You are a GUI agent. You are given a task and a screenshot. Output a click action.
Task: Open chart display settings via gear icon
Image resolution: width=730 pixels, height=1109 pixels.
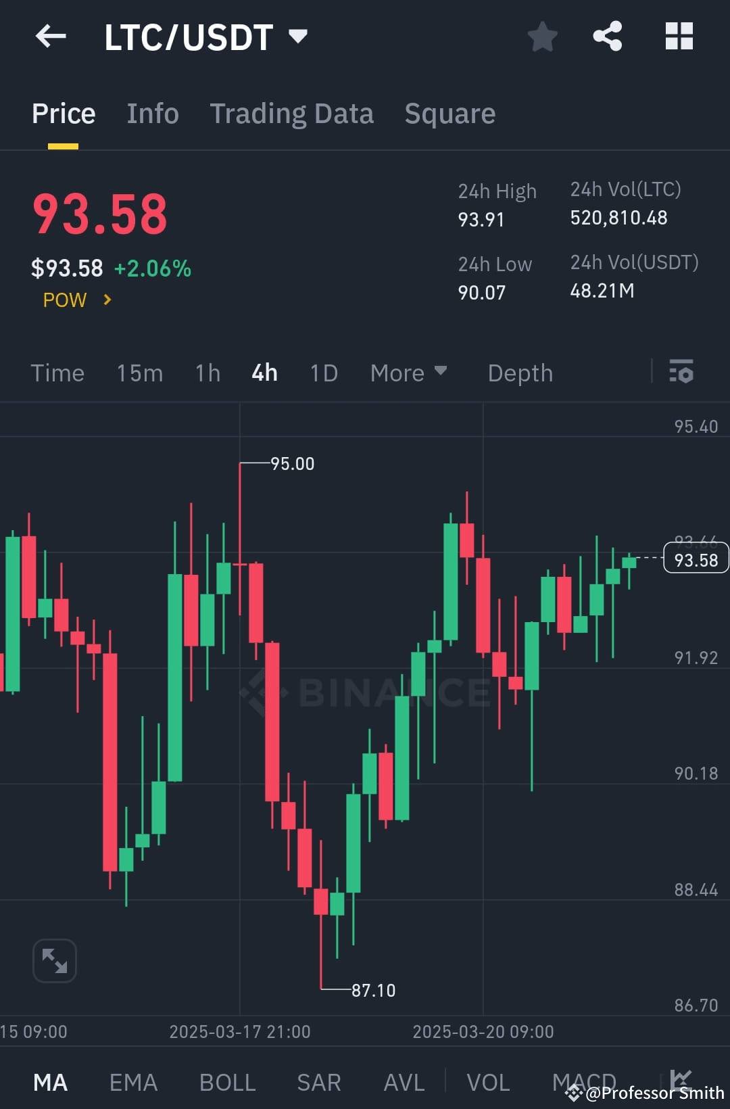click(x=681, y=373)
